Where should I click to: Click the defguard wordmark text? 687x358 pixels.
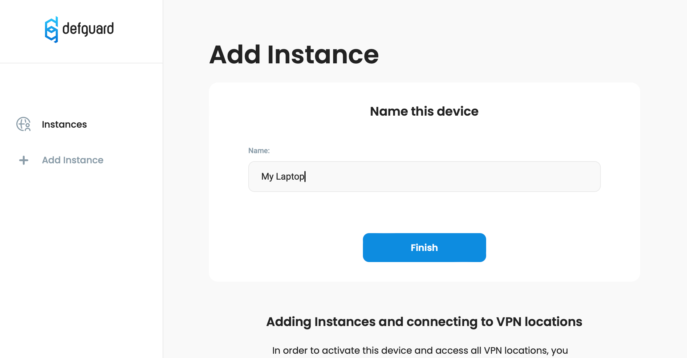88,29
